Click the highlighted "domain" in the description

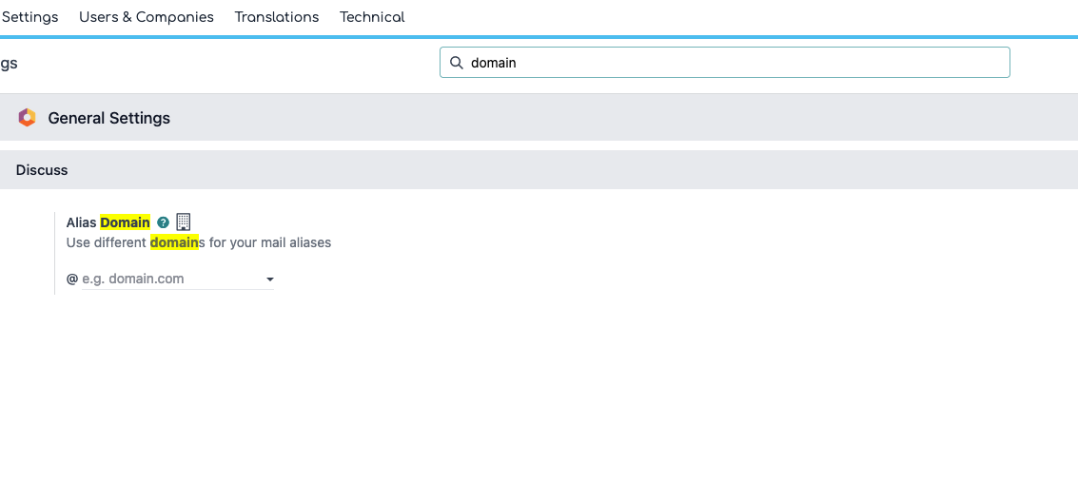(x=174, y=242)
